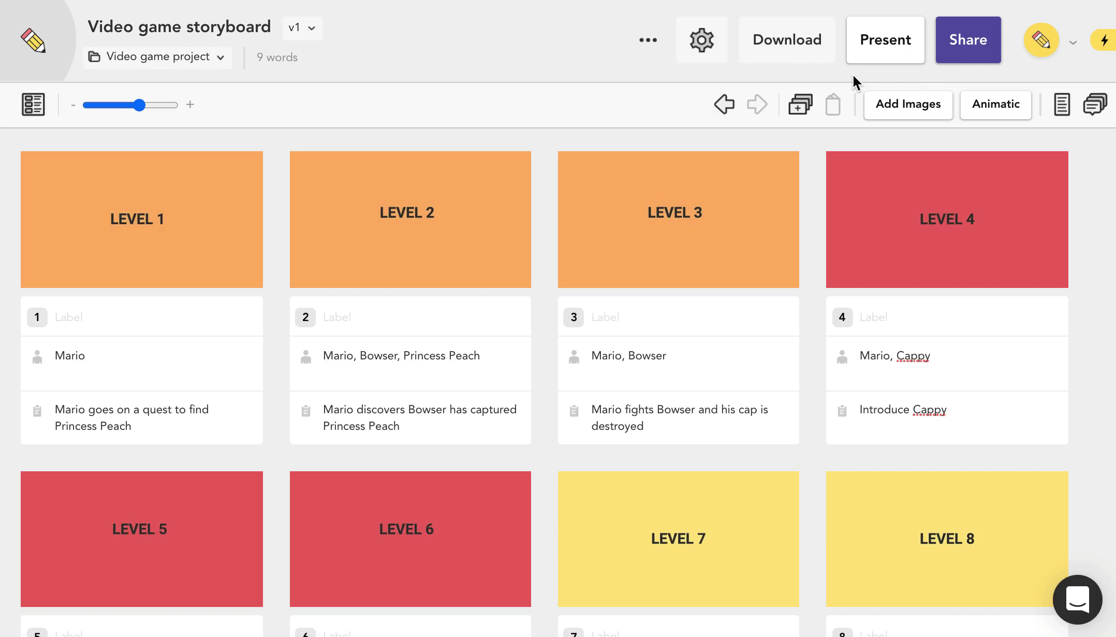
Task: Click the Add Images button
Action: tap(908, 105)
